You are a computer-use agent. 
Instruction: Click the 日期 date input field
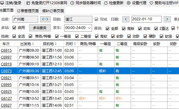tap(147, 19)
